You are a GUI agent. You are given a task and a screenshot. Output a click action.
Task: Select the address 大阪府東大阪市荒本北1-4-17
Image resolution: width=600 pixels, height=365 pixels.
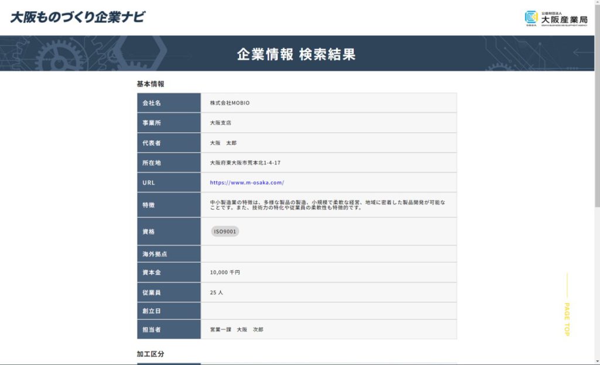(x=245, y=163)
